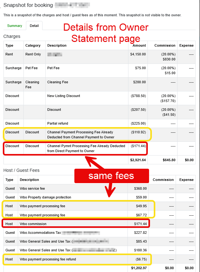Select the $171.44 Vrbo commission amount
The image size is (200, 272).
[140, 224]
